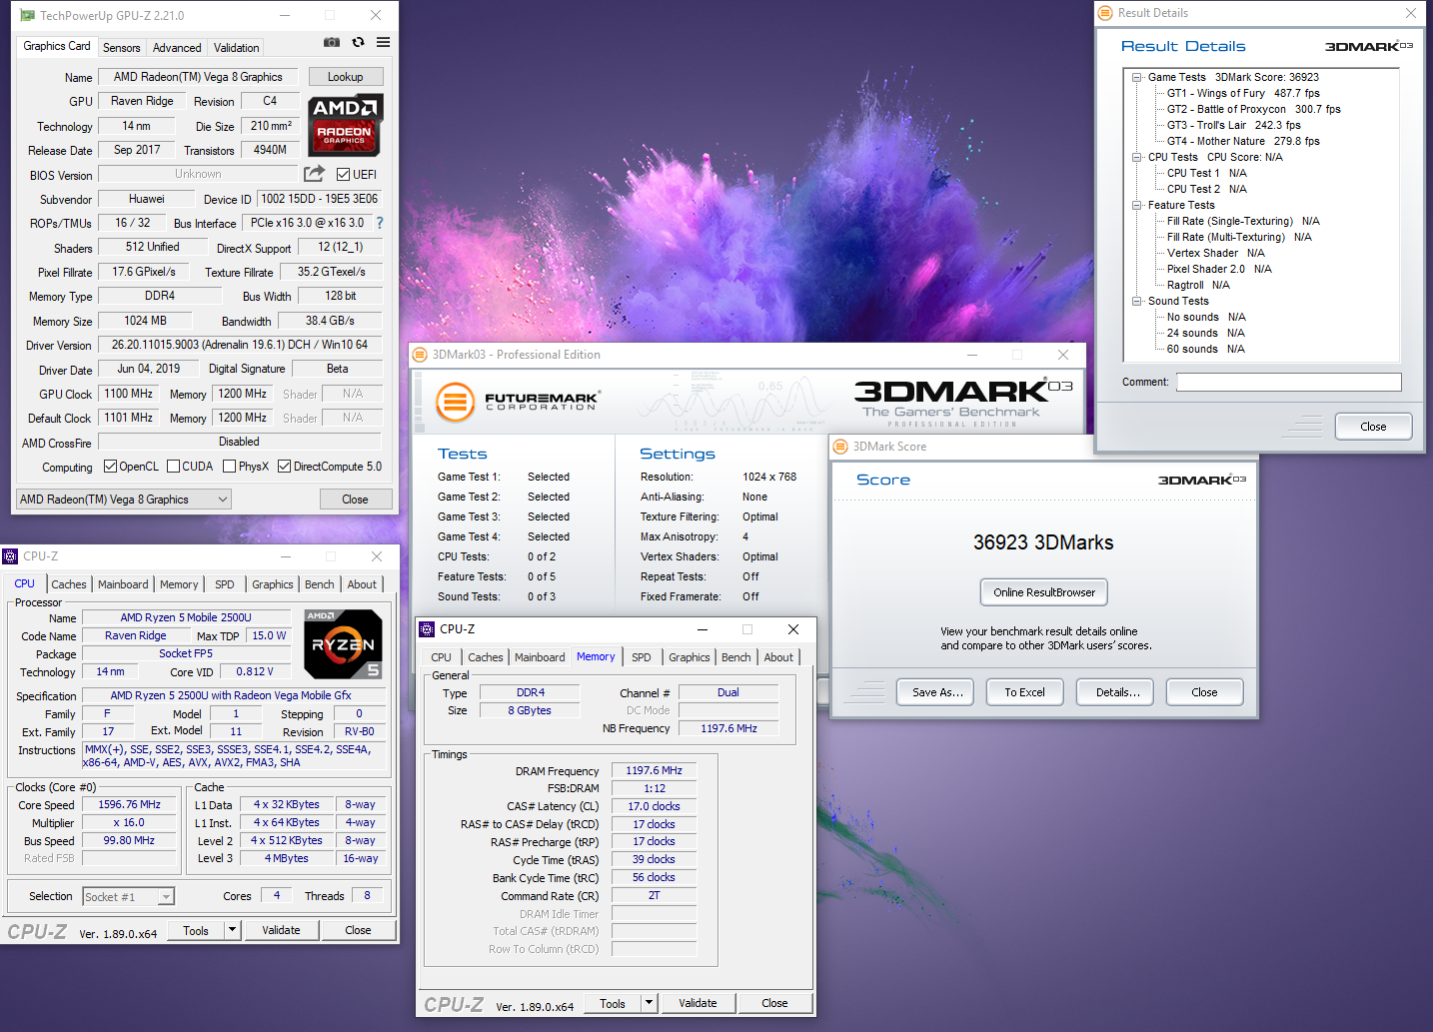Open GPU selection dropdown in GPU-Z
Viewport: 1433px width, 1032px height.
pos(125,500)
